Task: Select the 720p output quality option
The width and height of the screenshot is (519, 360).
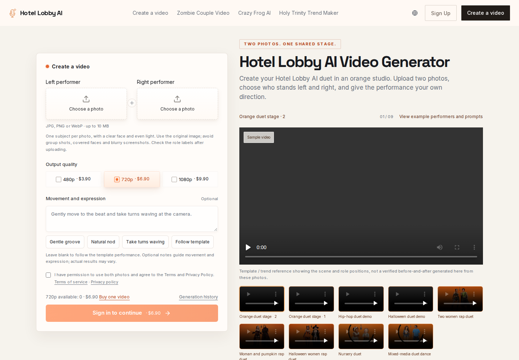Action: [x=132, y=179]
